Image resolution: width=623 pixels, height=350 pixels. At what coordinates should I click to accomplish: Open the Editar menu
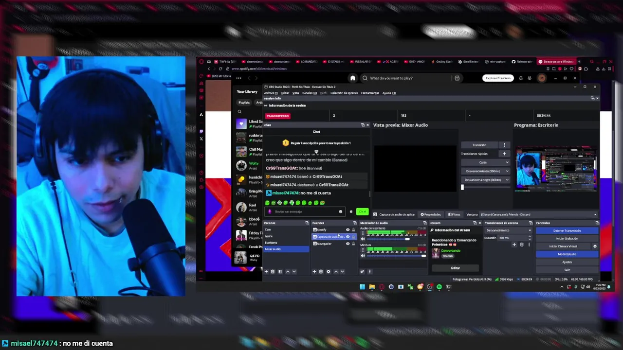[285, 93]
